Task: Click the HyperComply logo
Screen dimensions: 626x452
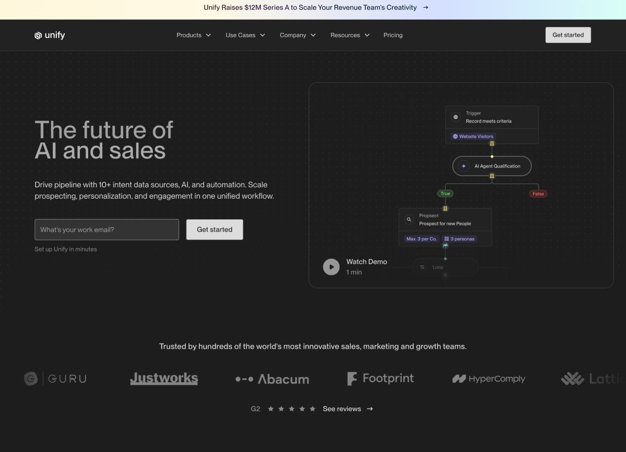Action: pos(489,379)
